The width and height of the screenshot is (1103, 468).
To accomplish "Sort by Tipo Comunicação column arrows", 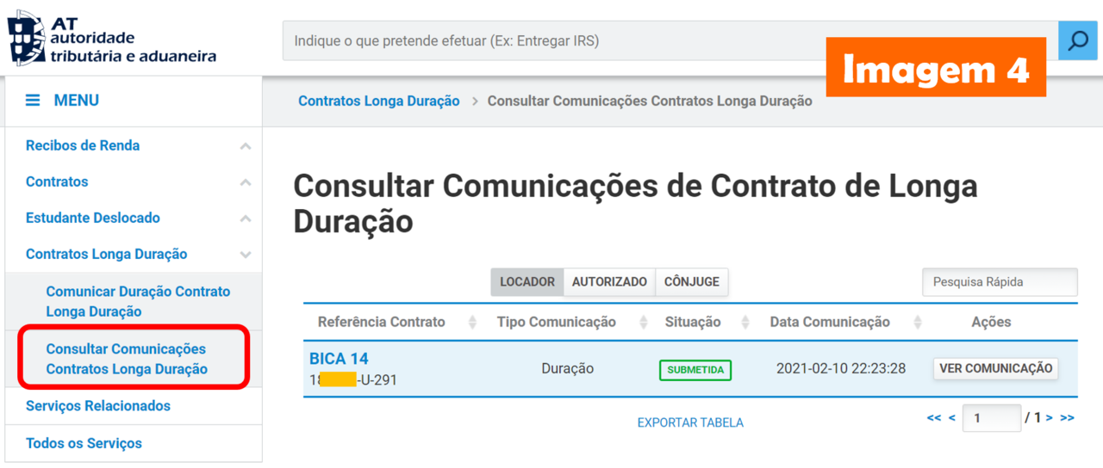I will [643, 323].
